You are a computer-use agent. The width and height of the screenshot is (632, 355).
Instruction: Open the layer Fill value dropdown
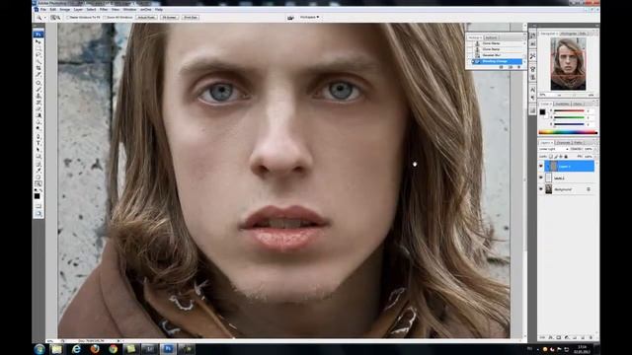(x=595, y=157)
